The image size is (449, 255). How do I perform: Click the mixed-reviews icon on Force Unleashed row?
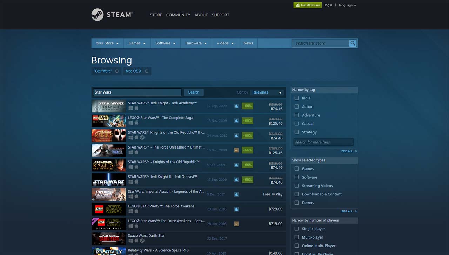coord(236,150)
